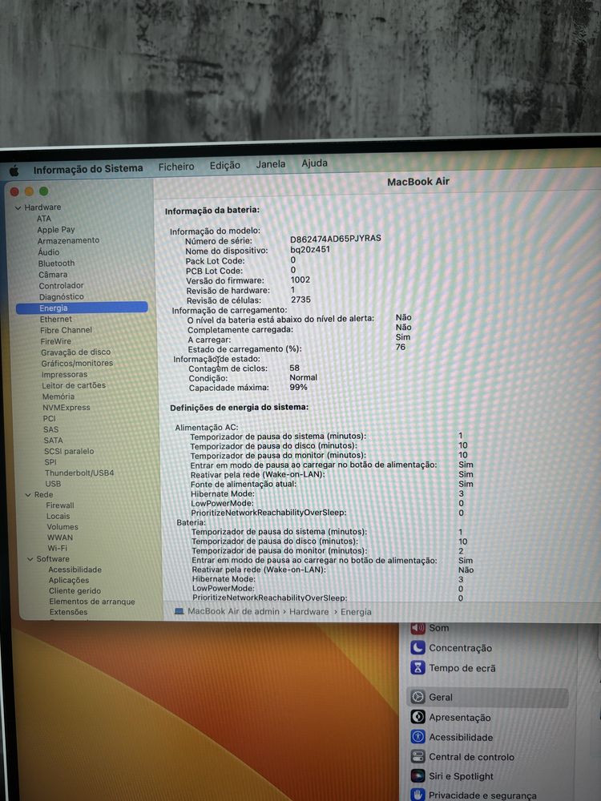Open Apresentação in System Settings
This screenshot has height=801, width=601.
[x=451, y=718]
